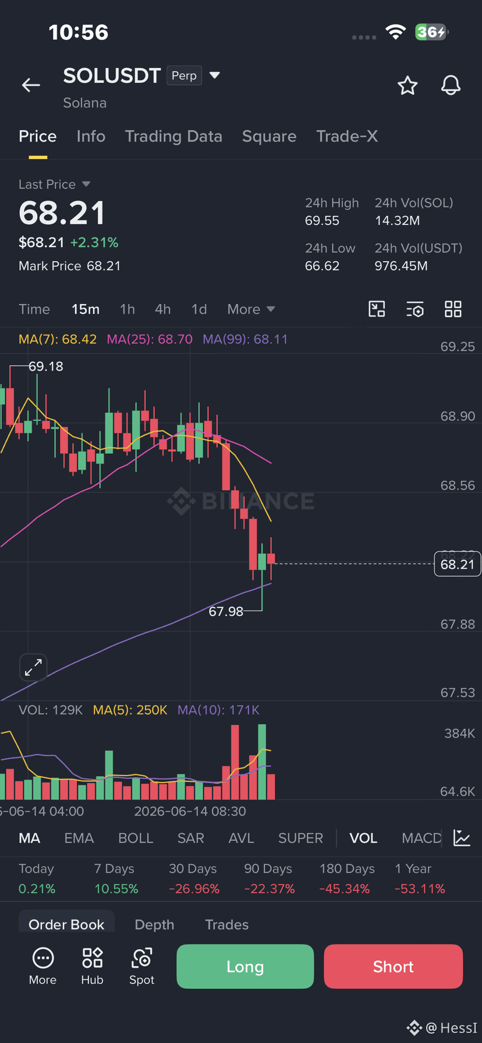Open indicator settings chart-line icon next to MACD

462,838
